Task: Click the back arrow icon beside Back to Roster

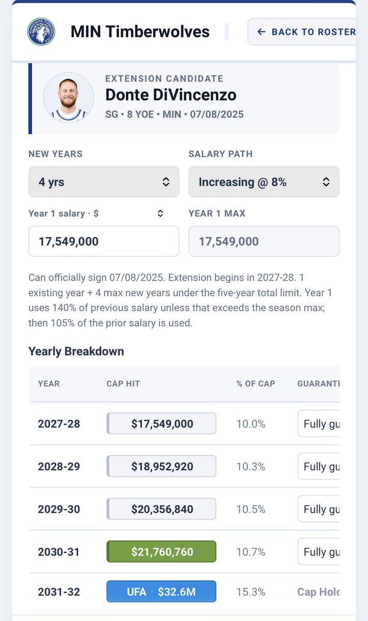Action: [x=261, y=32]
